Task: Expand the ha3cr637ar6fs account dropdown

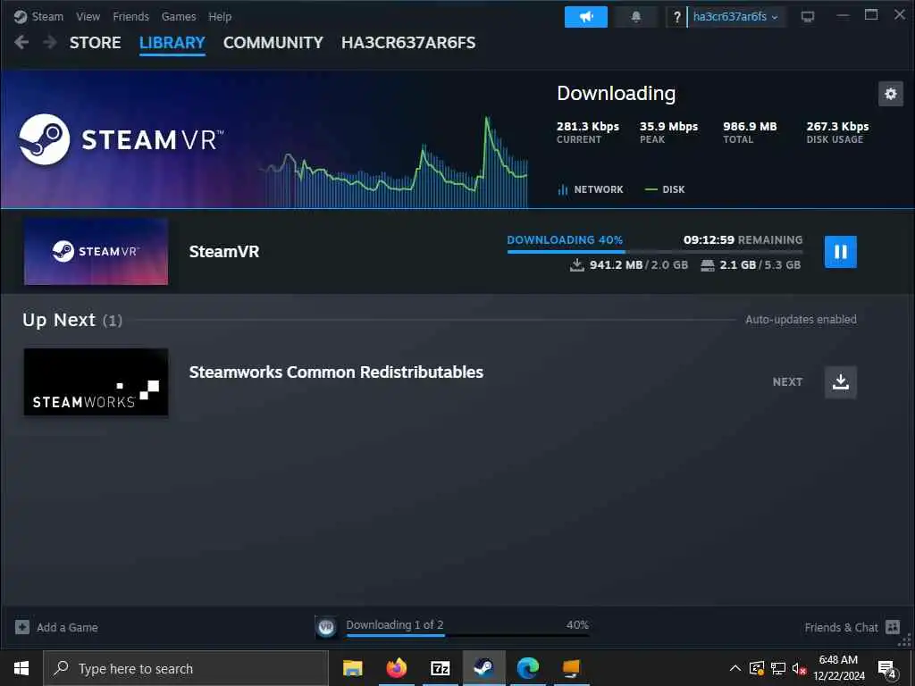Action: (x=736, y=17)
